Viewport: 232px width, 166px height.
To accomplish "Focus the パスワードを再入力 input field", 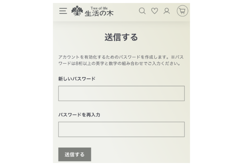I will coord(121,129).
